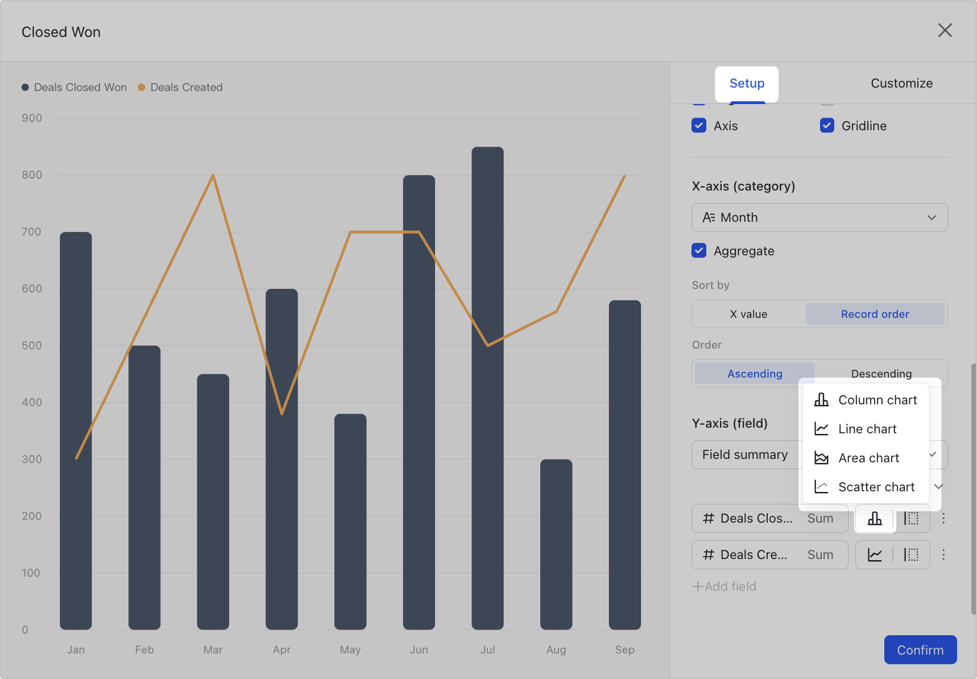Click the dashed-border style icon next to Deals Created chart type
This screenshot has height=679, width=977.
pos(911,554)
